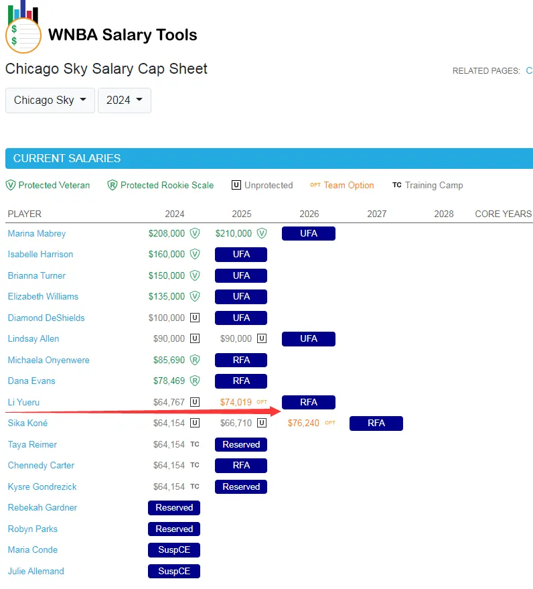Image resolution: width=533 pixels, height=589 pixels.
Task: Open Robyn Parks' player link
Action: tap(33, 529)
